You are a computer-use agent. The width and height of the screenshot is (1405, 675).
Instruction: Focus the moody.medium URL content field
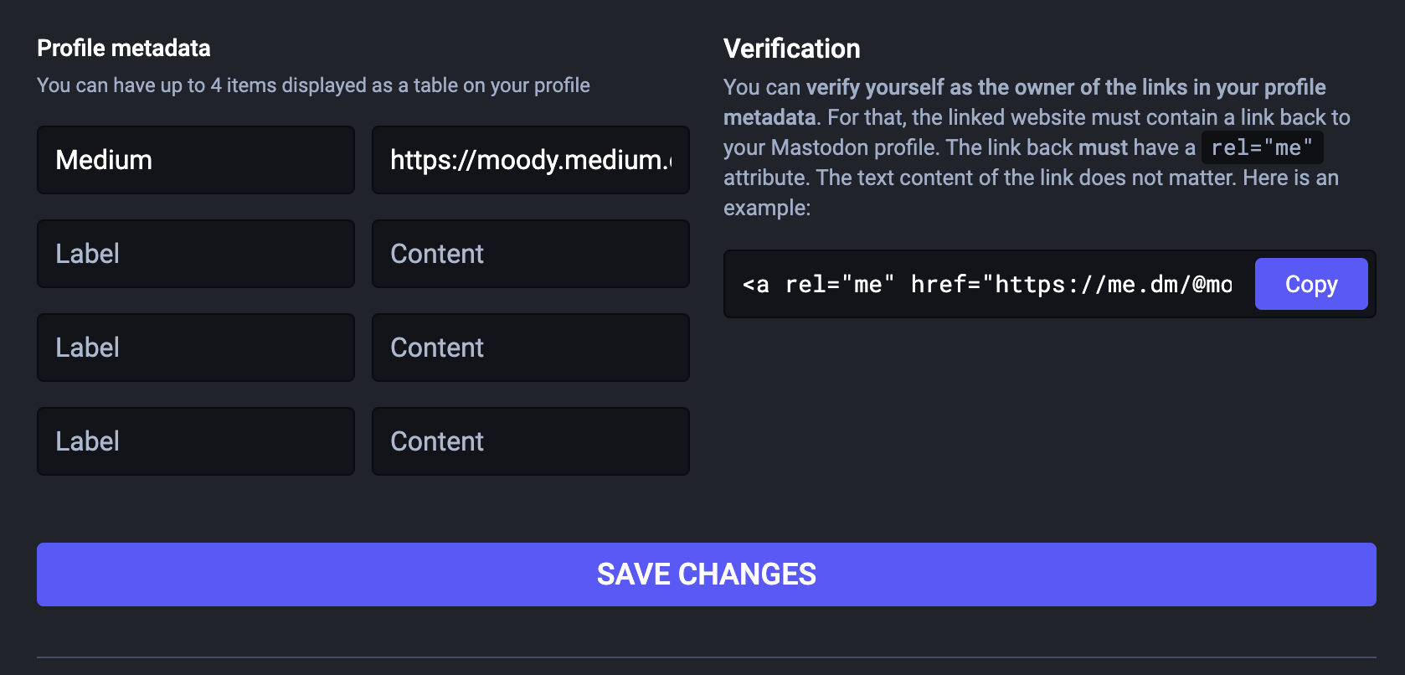530,160
